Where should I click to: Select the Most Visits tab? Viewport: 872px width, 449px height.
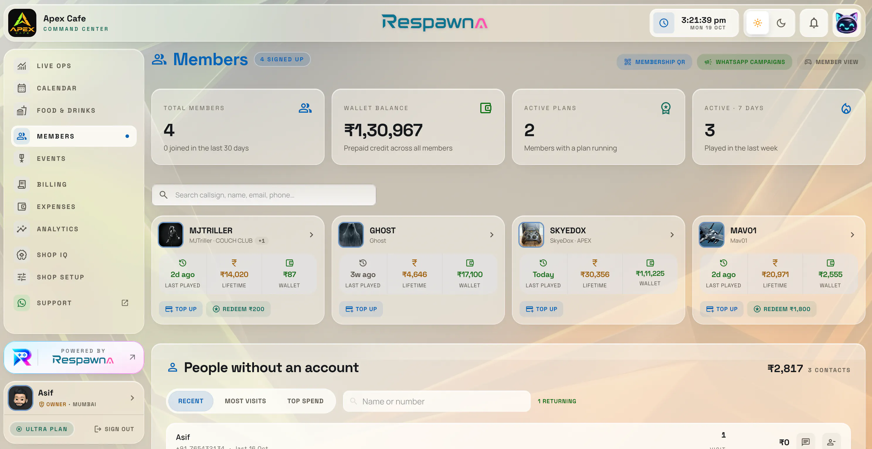(245, 401)
